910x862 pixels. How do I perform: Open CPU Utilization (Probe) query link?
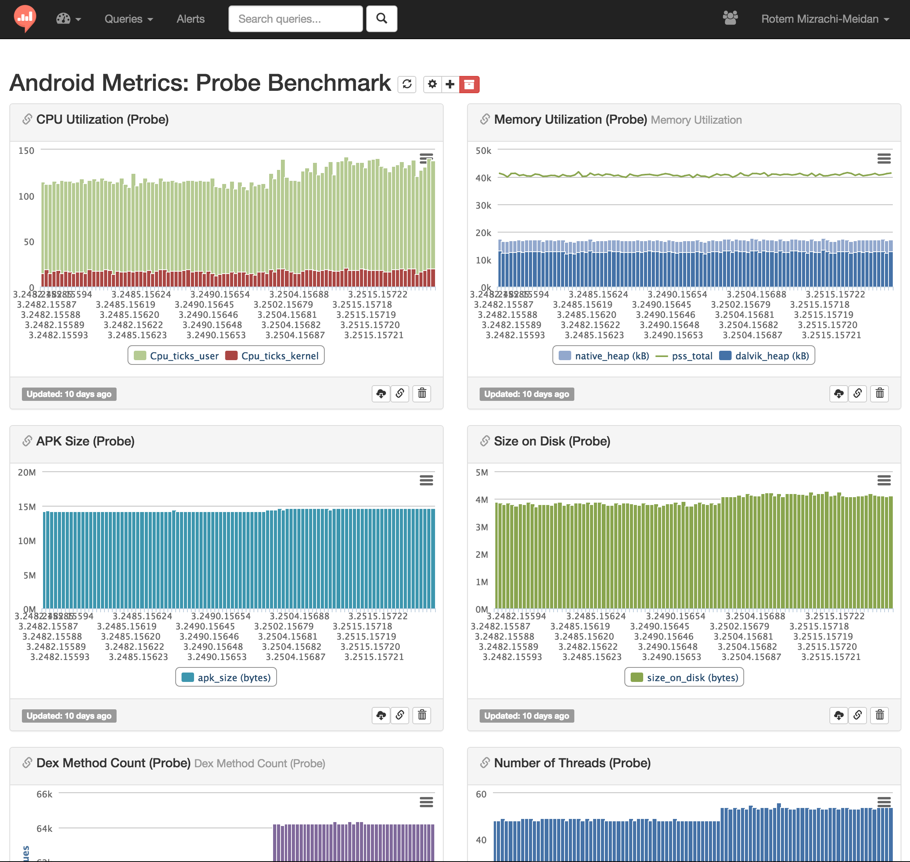(x=102, y=119)
